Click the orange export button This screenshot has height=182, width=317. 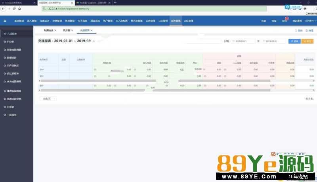point(307,41)
